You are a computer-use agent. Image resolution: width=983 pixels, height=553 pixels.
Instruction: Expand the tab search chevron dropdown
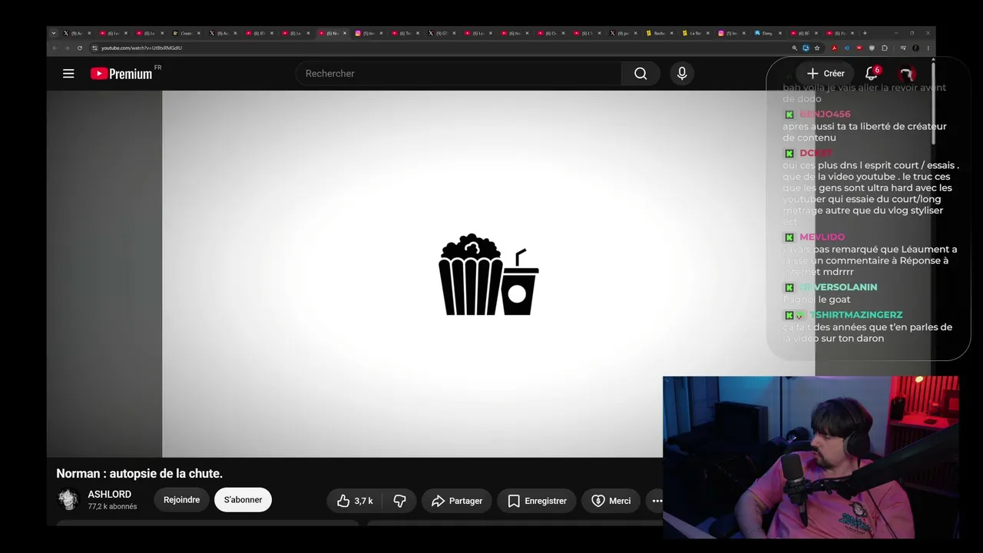54,33
